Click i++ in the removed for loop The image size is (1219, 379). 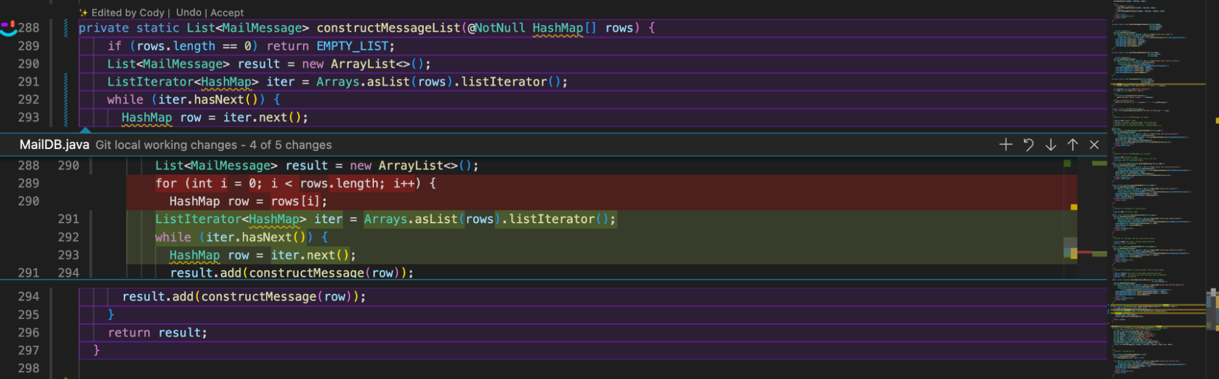[403, 183]
